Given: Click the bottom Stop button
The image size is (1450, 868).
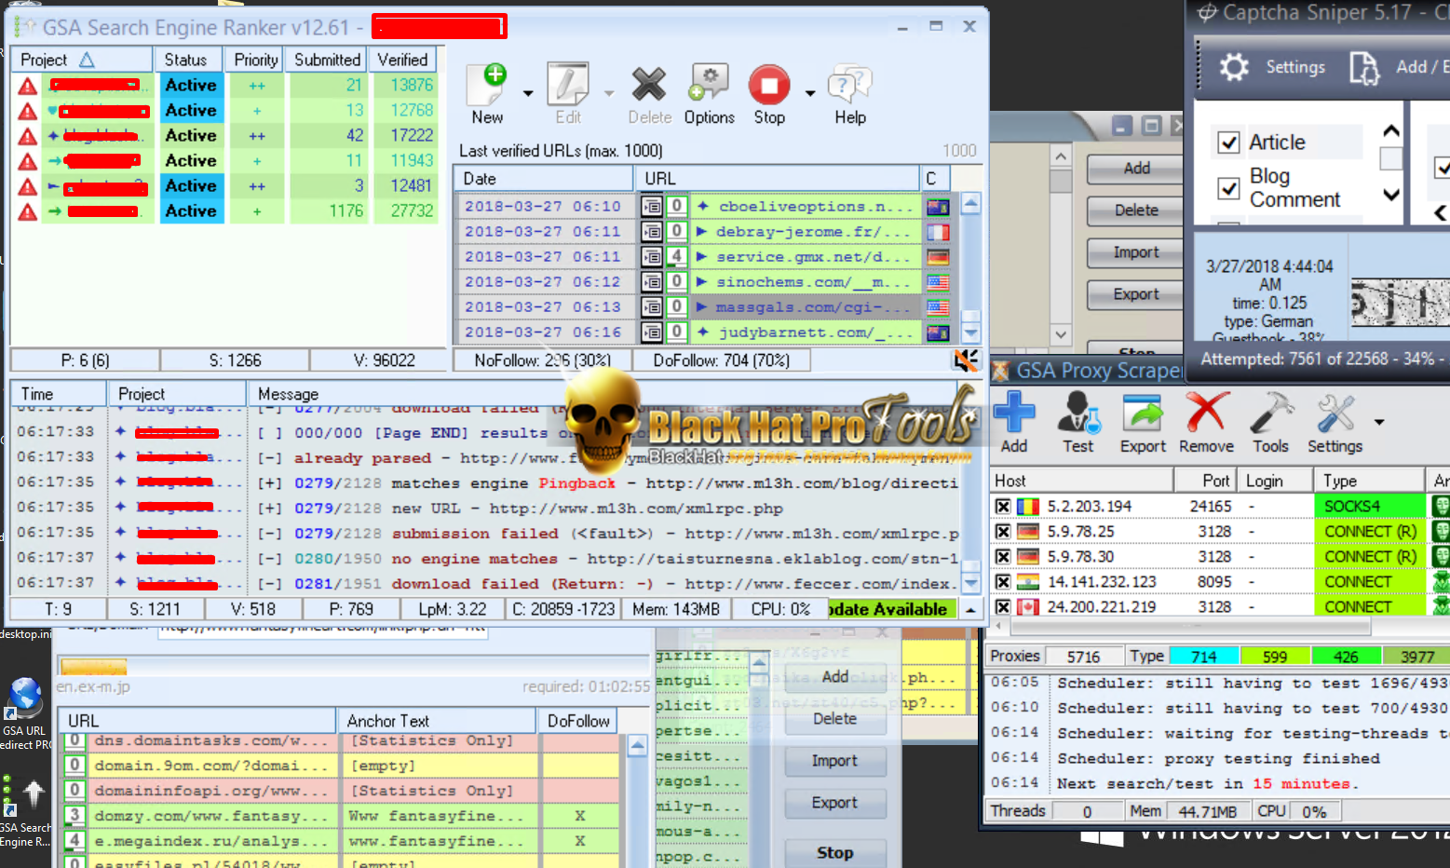Looking at the screenshot, I should pyautogui.click(x=834, y=852).
